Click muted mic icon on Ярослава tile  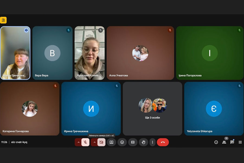[x=101, y=30]
